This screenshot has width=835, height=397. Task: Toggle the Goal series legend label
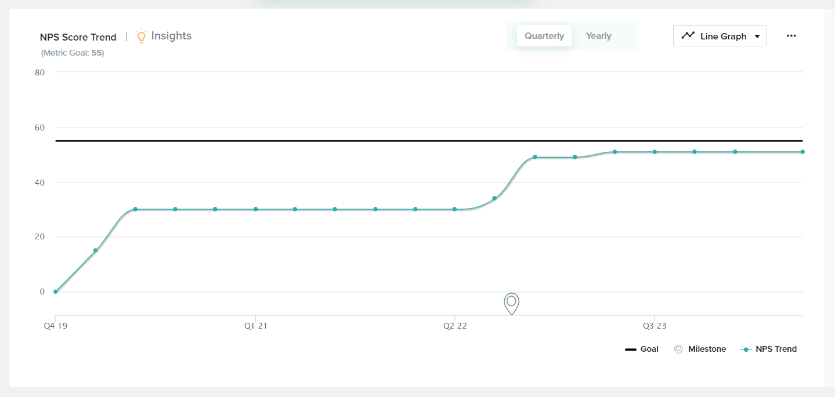point(649,349)
